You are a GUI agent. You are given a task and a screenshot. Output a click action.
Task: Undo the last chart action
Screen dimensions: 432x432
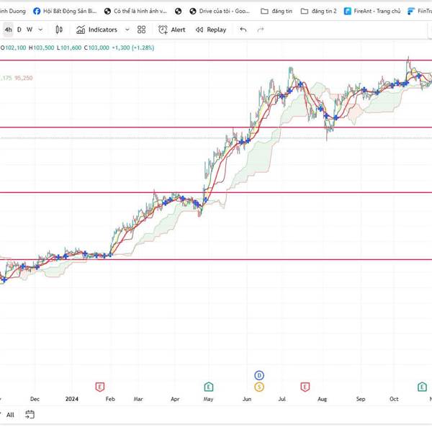(243, 30)
